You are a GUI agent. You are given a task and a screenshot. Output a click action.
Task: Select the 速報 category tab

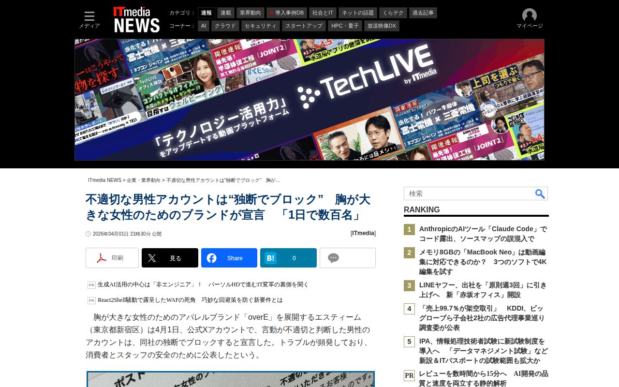206,13
